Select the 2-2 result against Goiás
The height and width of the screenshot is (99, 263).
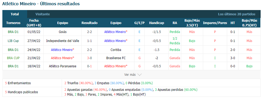point(89,32)
